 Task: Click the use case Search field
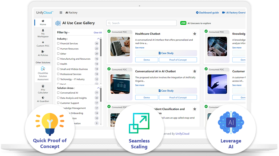coord(141,23)
